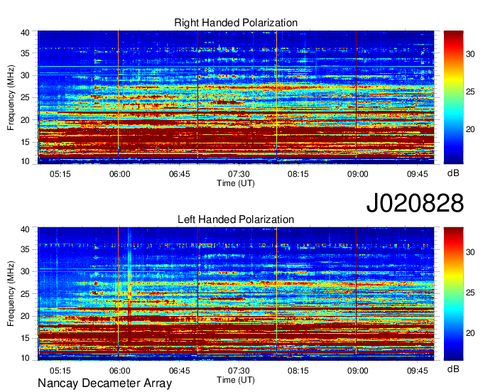
Task: Click the 30 dB colorbar tick of Left Handed plot
Action: [470, 253]
